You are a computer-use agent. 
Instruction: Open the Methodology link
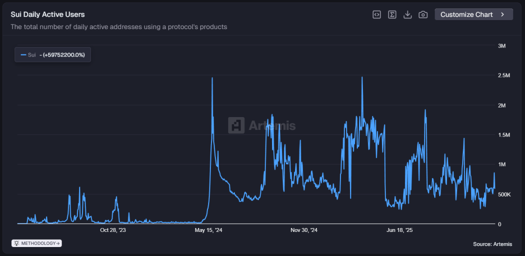pos(38,243)
